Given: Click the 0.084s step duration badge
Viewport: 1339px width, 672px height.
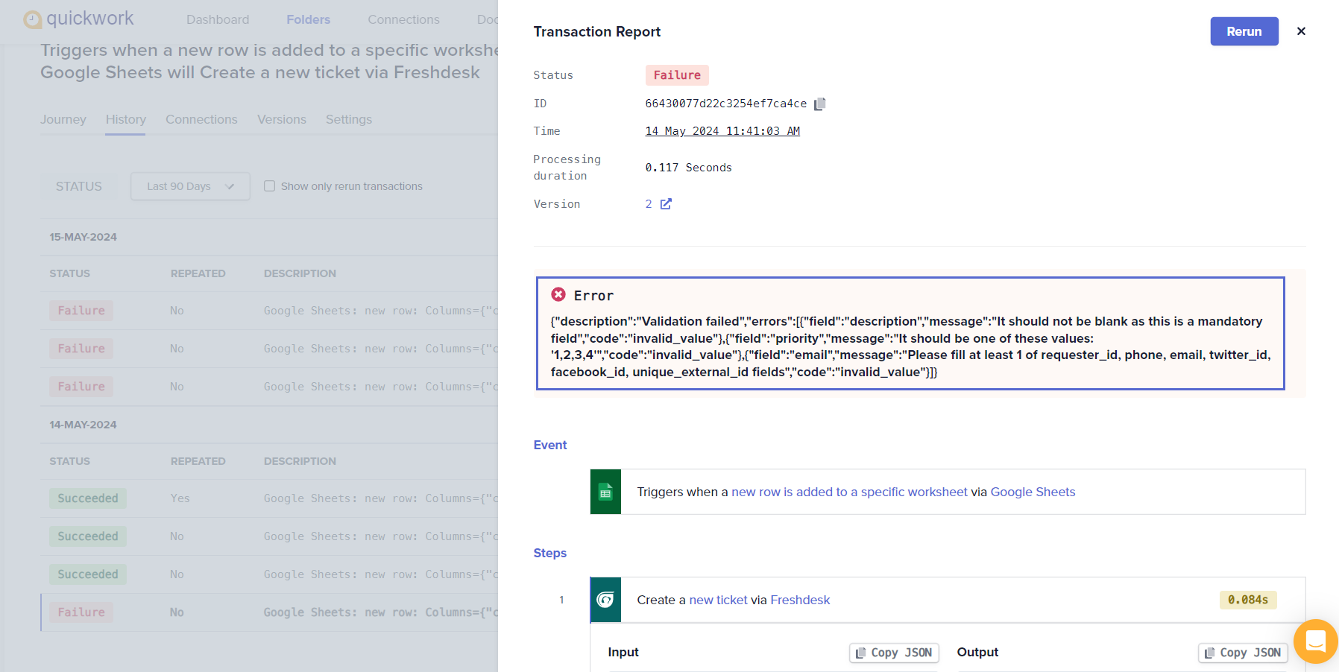Looking at the screenshot, I should [x=1248, y=600].
